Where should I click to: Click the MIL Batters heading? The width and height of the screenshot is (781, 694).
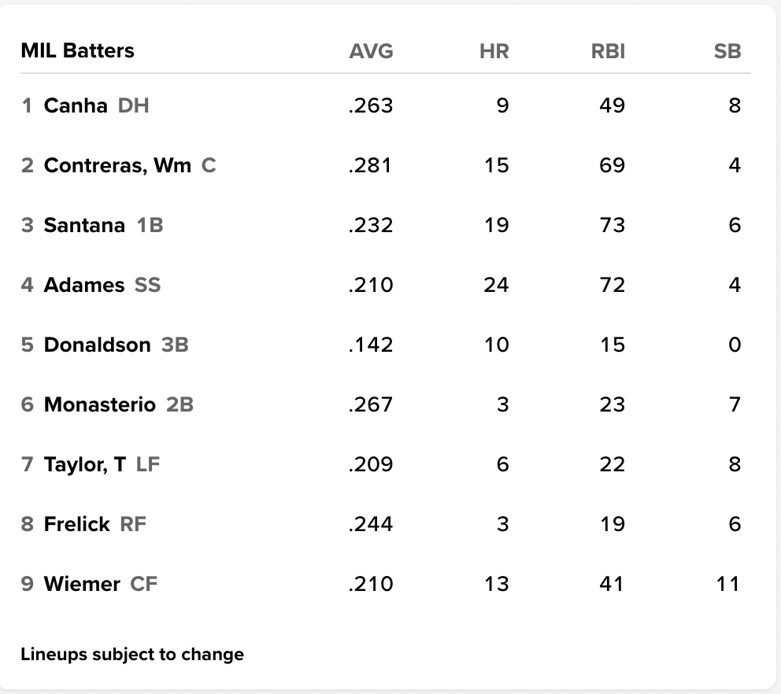tap(77, 51)
